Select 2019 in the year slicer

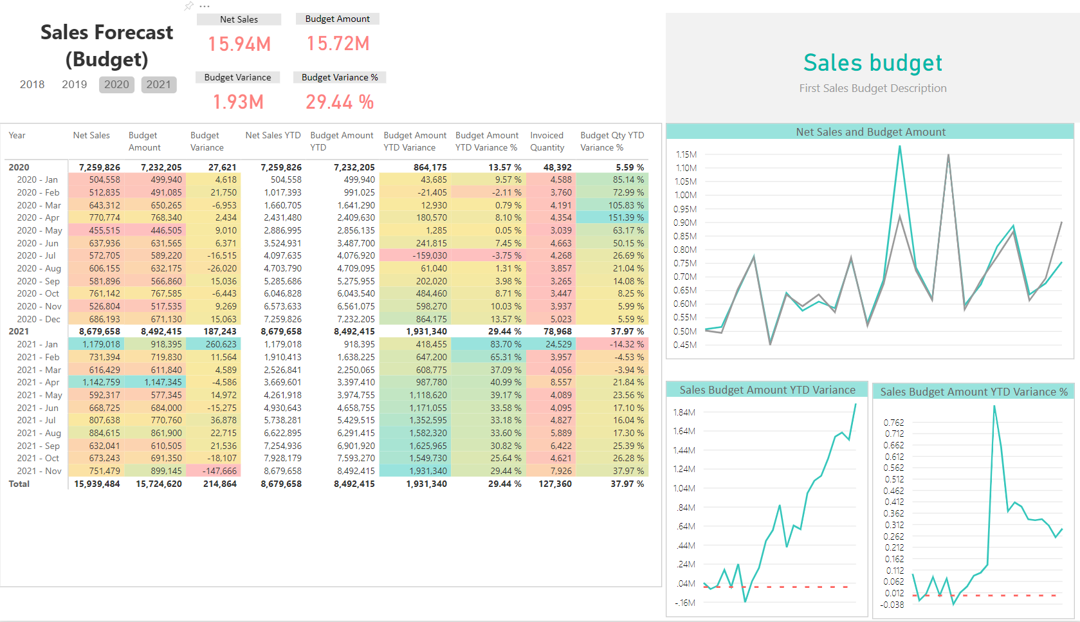pos(74,84)
